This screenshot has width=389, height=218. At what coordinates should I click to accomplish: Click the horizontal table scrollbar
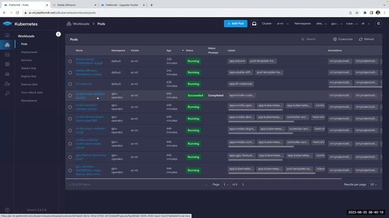(x=204, y=178)
